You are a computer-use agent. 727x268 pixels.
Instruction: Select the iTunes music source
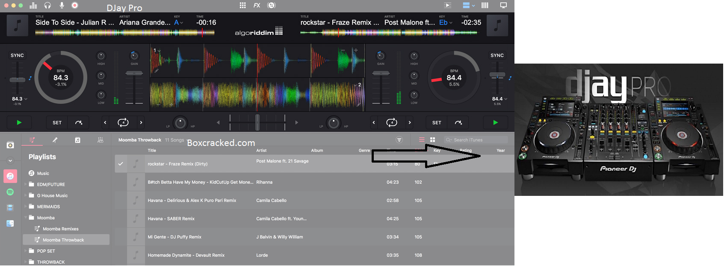point(10,176)
